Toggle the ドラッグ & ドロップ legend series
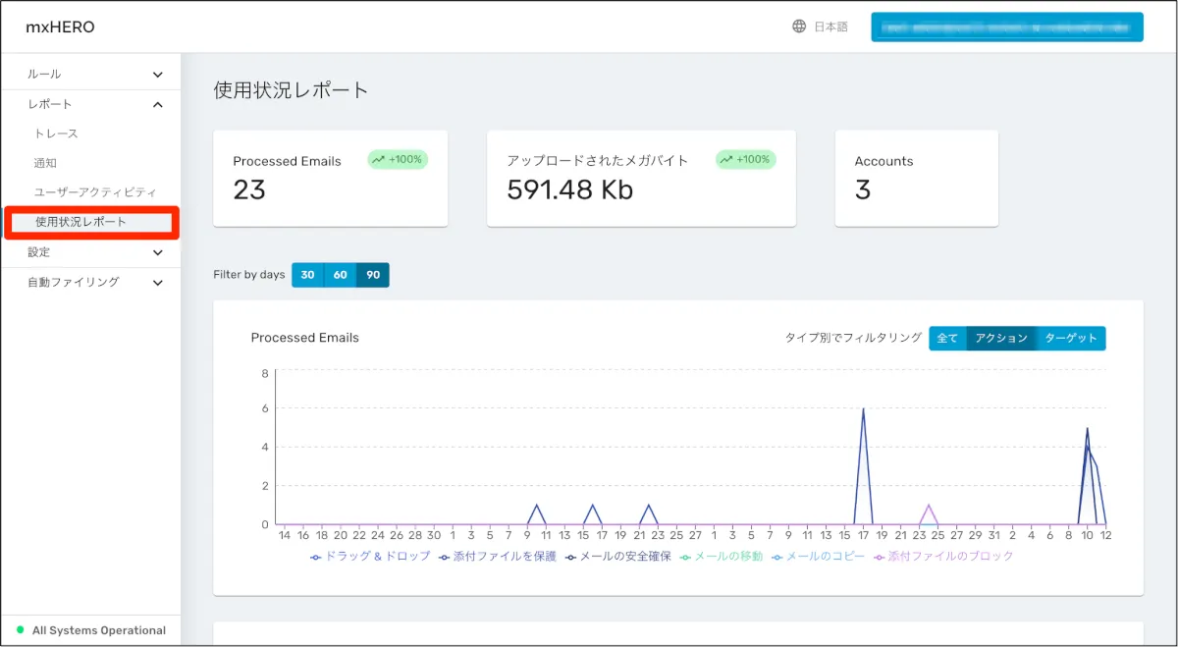 click(x=370, y=557)
